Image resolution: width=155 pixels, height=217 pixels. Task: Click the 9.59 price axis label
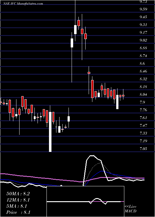click(144, 9)
